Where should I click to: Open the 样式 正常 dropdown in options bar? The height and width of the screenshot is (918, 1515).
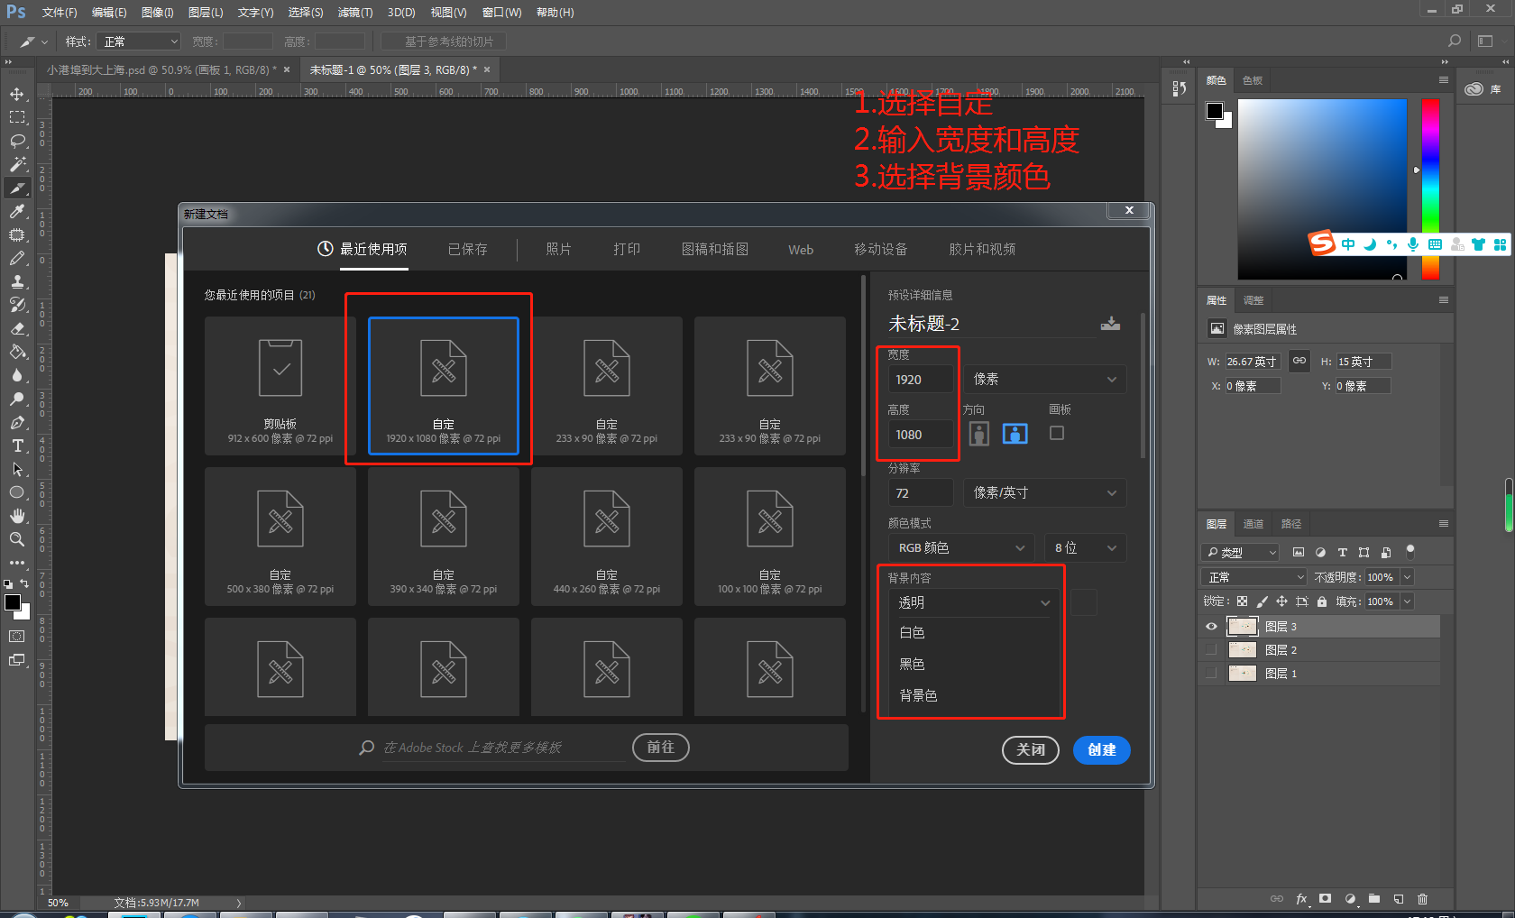138,41
